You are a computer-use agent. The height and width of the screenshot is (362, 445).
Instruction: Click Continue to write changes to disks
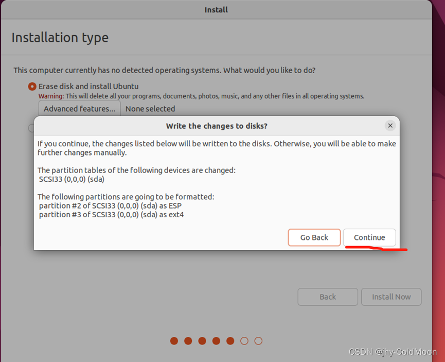369,237
